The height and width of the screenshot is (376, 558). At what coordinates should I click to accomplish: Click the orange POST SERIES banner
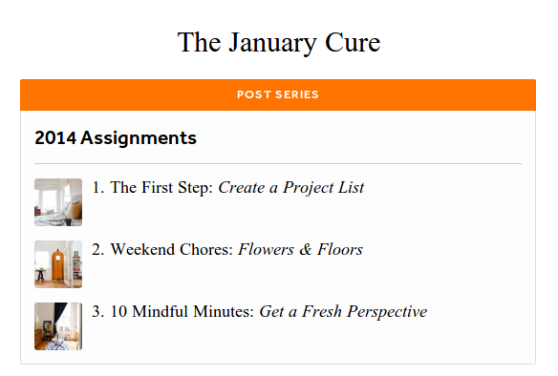(x=278, y=94)
